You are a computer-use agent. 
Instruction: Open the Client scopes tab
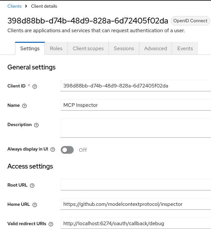tap(88, 49)
